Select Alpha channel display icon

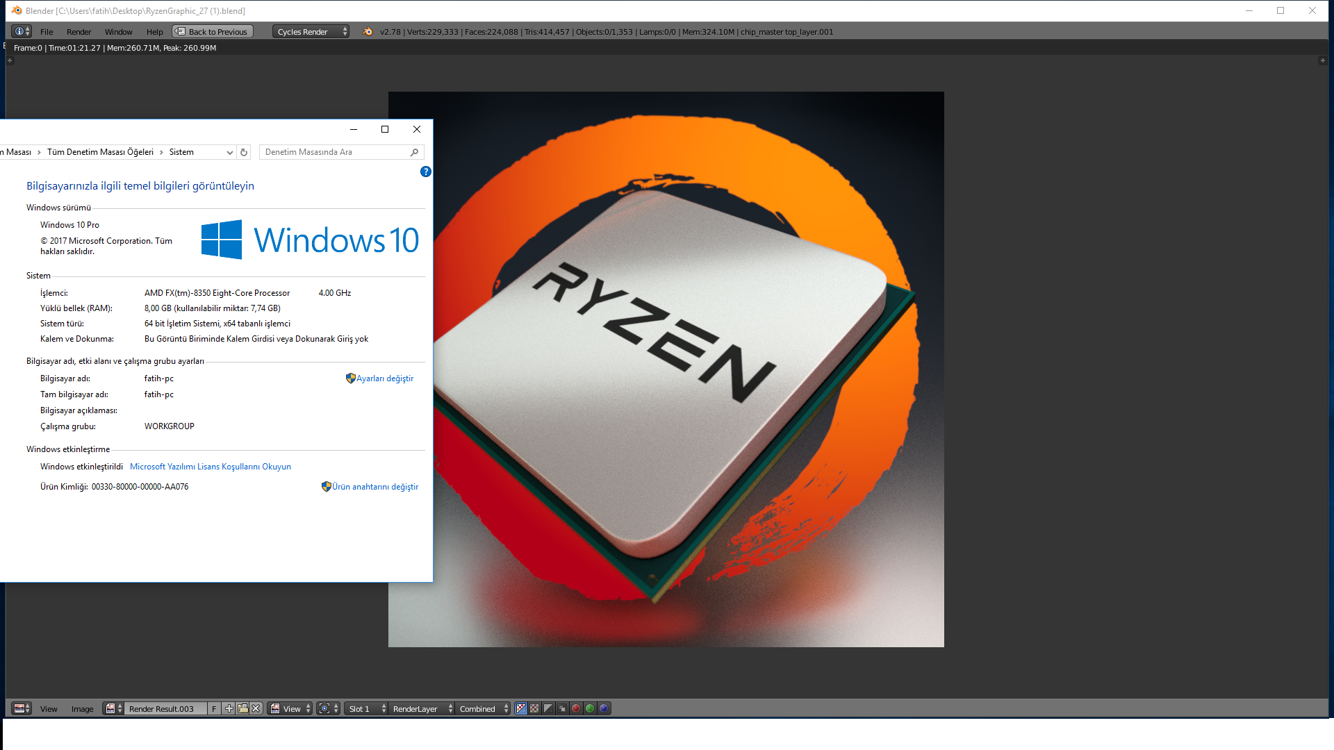(x=548, y=708)
